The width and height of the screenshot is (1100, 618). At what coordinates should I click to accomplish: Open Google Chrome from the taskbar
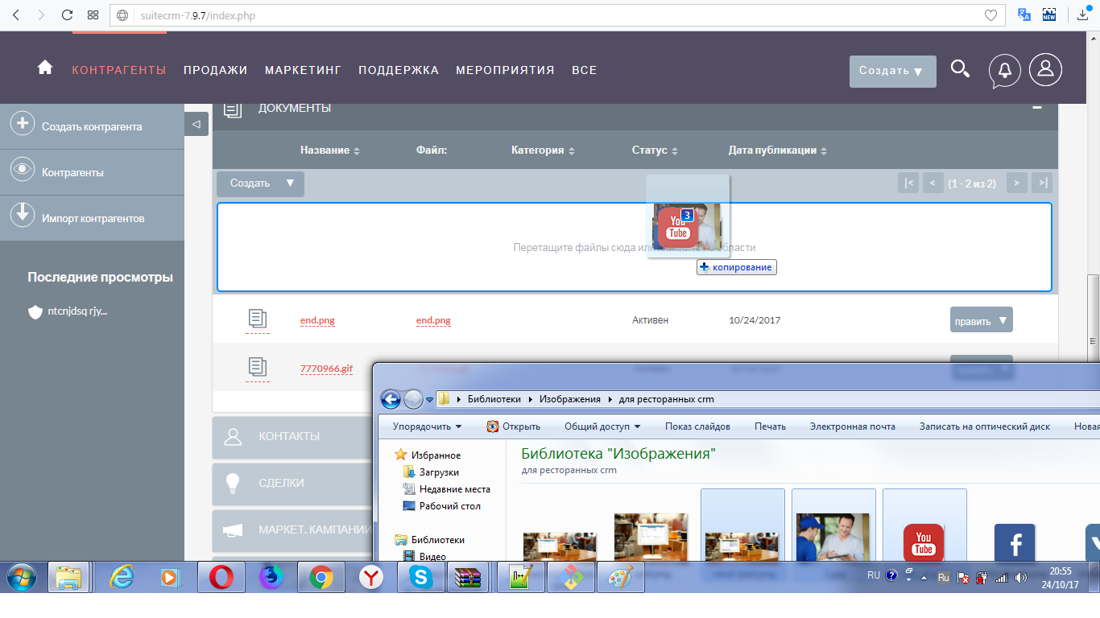pyautogui.click(x=321, y=578)
